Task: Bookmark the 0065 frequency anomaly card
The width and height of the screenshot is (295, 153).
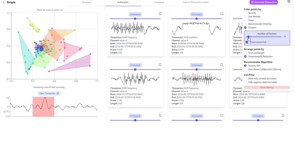Action: coord(160,65)
